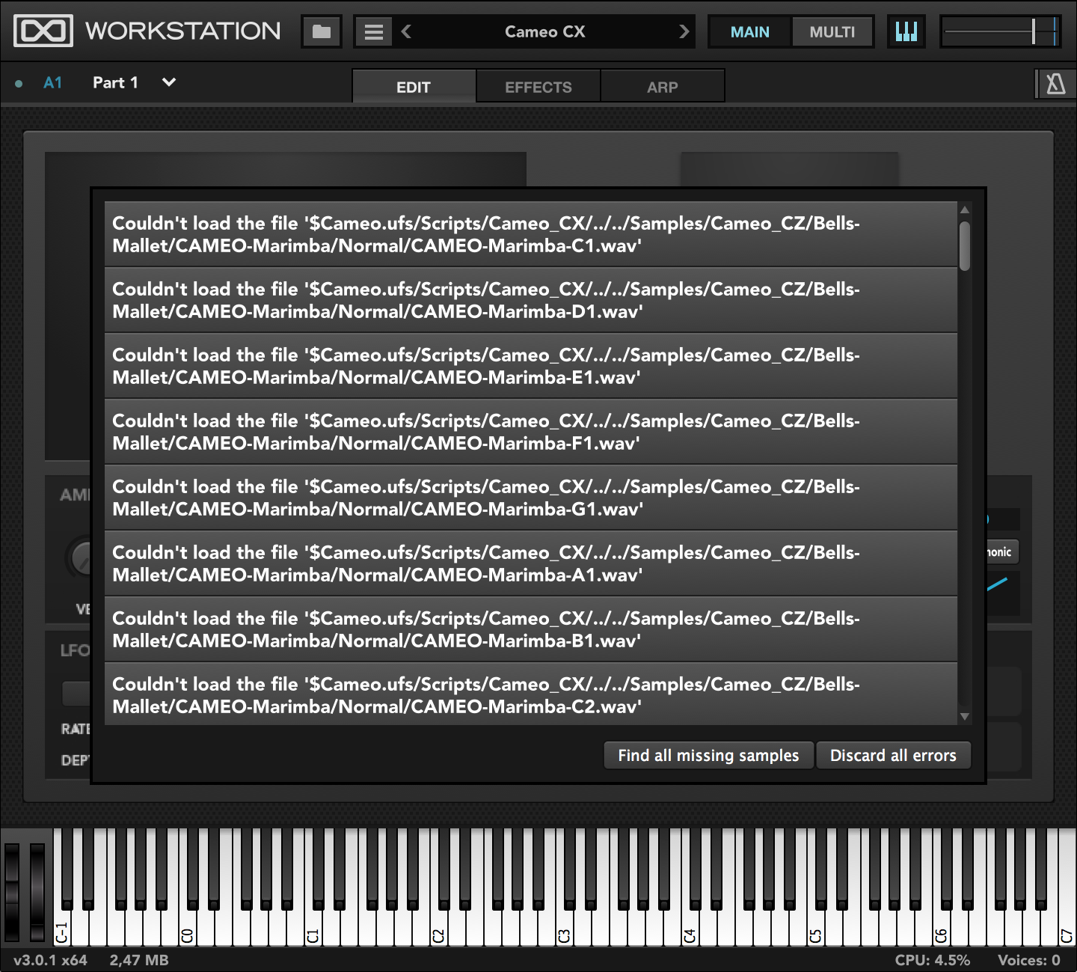This screenshot has height=972, width=1077.
Task: Click the A1 part status dot
Action: (x=19, y=84)
